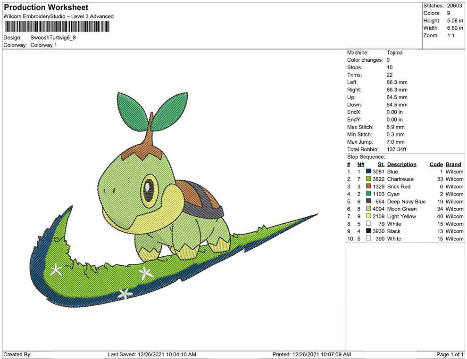
Task: Select the 'Colorway 1' value
Action: click(43, 45)
